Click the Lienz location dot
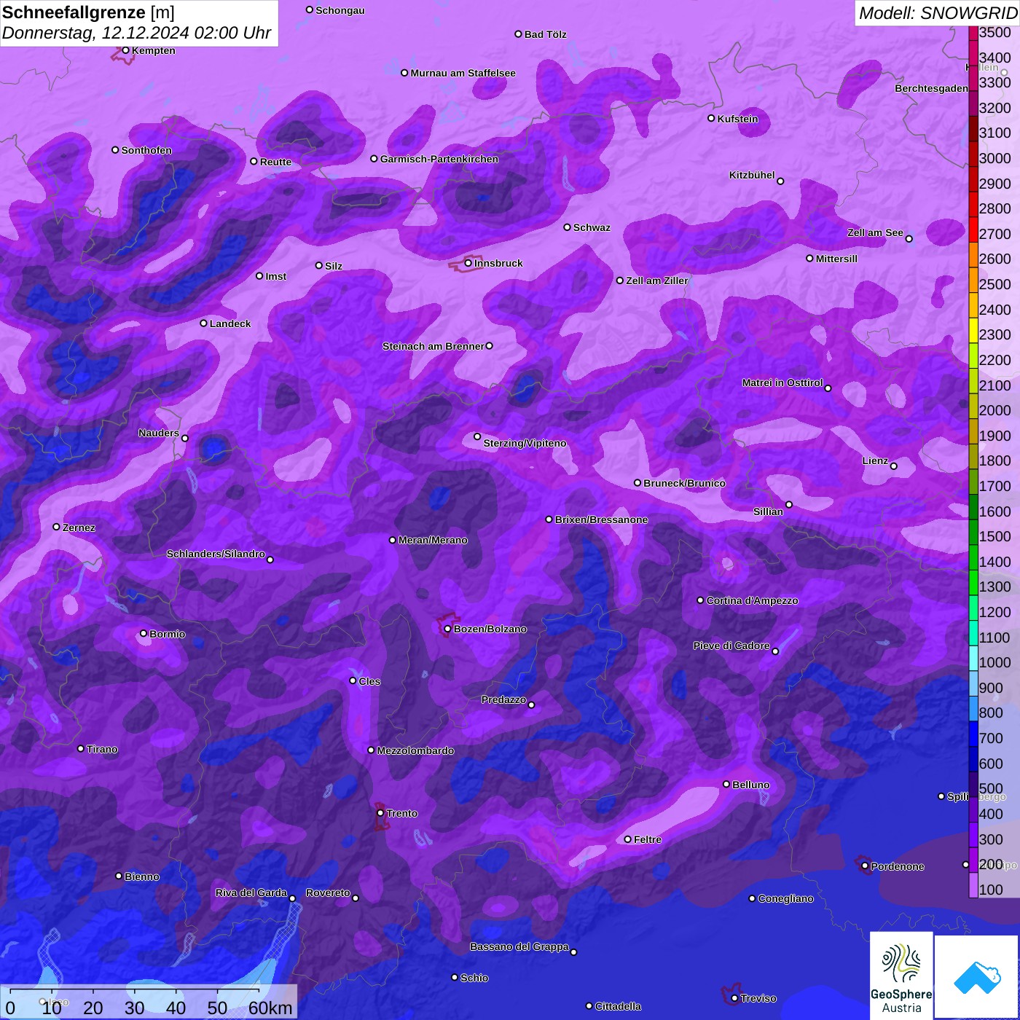 pos(894,466)
